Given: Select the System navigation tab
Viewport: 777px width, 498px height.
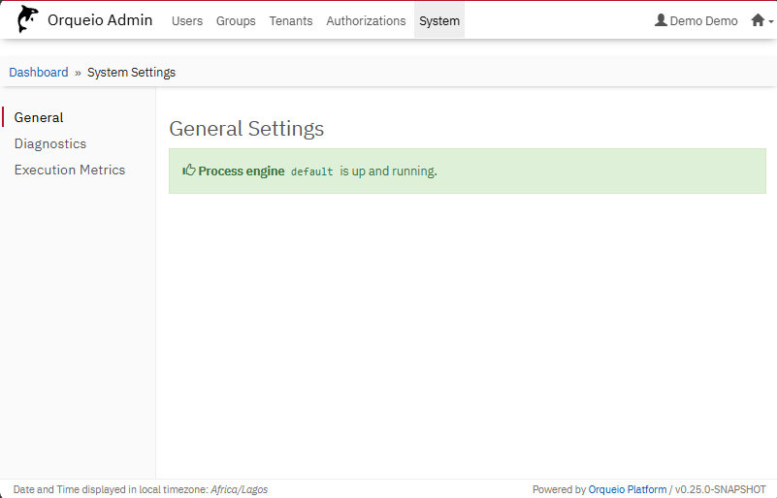Looking at the screenshot, I should click(439, 20).
